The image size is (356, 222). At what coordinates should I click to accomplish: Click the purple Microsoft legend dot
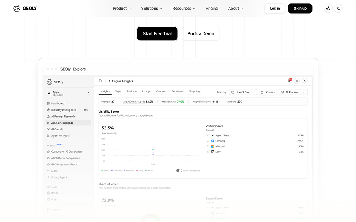(125, 171)
